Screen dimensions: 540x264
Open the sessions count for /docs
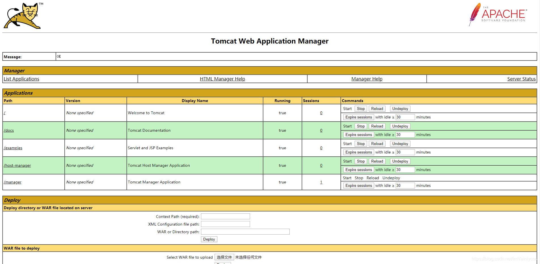tap(321, 130)
